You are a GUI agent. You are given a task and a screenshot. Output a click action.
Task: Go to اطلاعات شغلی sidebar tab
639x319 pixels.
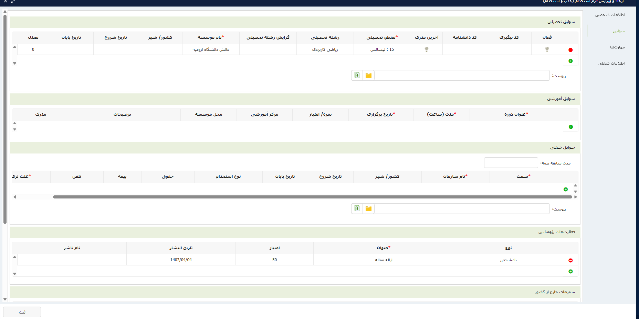click(x=611, y=63)
